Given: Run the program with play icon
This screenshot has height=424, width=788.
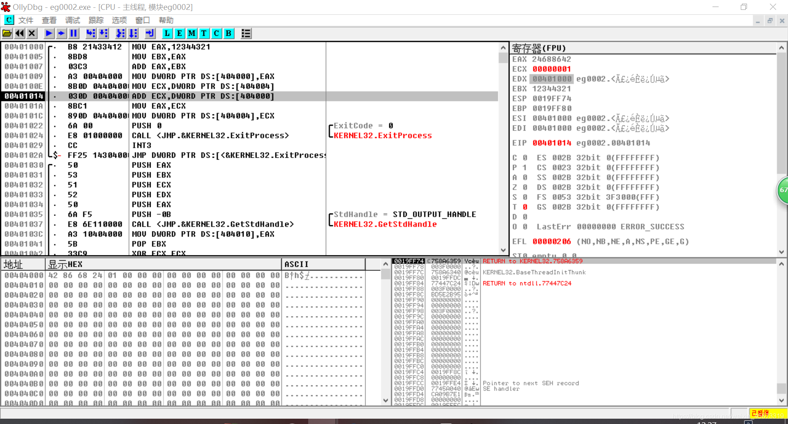Looking at the screenshot, I should click(x=49, y=34).
